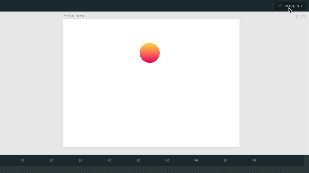The height and width of the screenshot is (173, 309).
Task: Jump to frame 30 on timeline
Action: (x=80, y=161)
